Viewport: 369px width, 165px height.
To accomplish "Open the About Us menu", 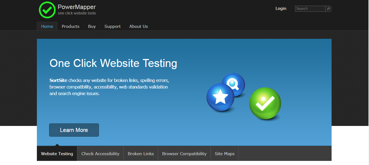I will coord(138,26).
